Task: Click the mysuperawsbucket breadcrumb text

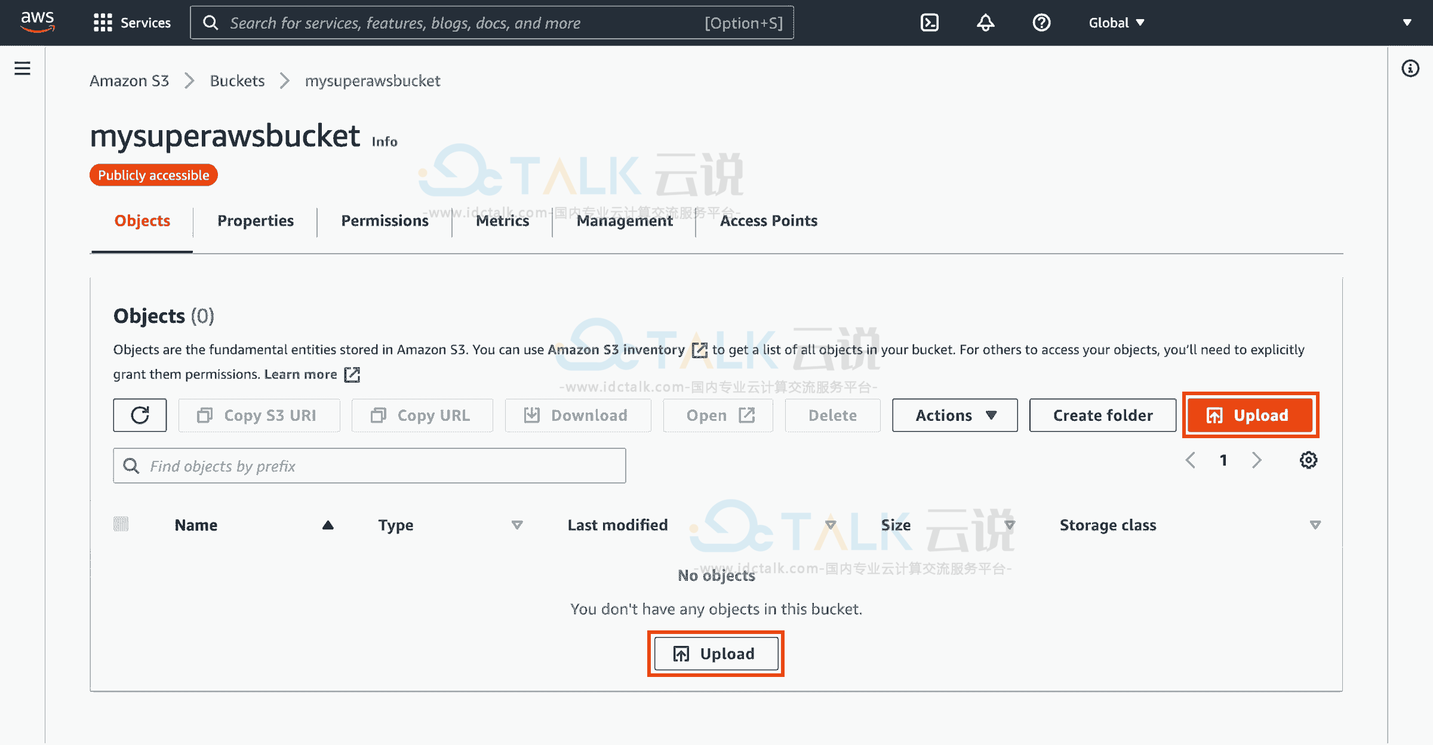Action: [x=373, y=81]
